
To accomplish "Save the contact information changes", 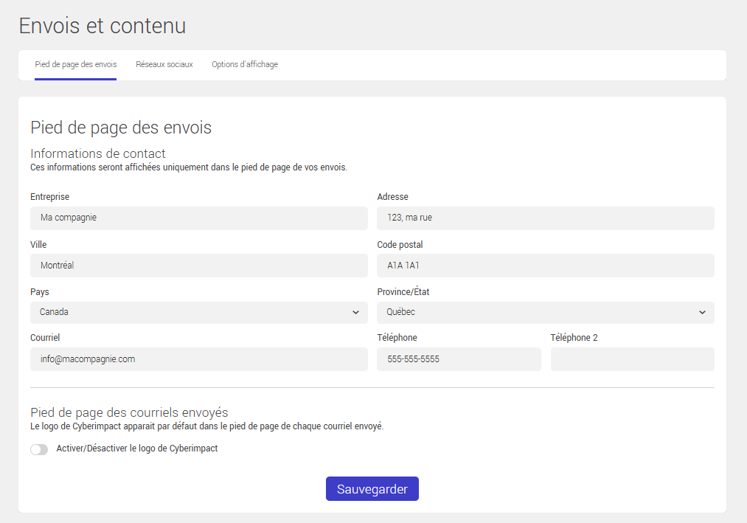I will point(372,488).
